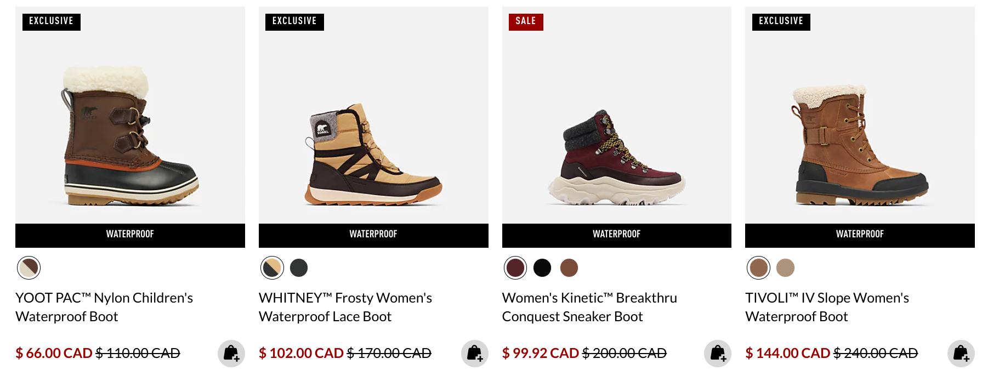This screenshot has height=370, width=982.
Task: Open Women's Kinetic Breakthru Conquest Sneaker Boot link
Action: point(589,307)
